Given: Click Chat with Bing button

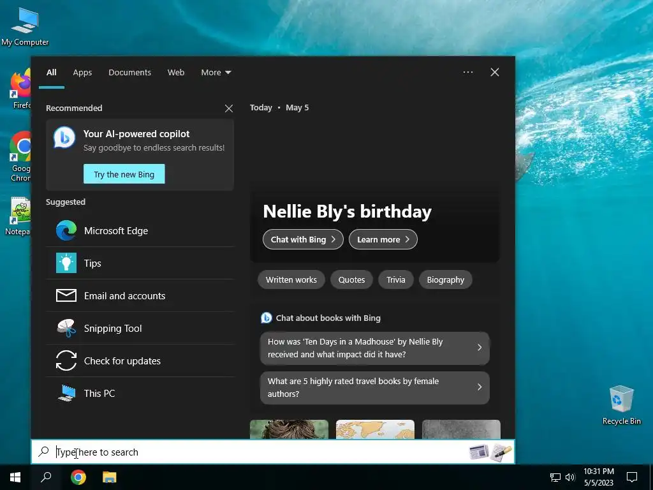Looking at the screenshot, I should click(303, 239).
